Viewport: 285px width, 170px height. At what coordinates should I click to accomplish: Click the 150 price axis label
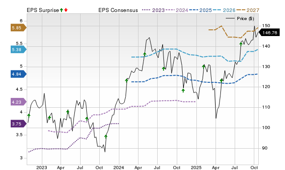[266, 26]
